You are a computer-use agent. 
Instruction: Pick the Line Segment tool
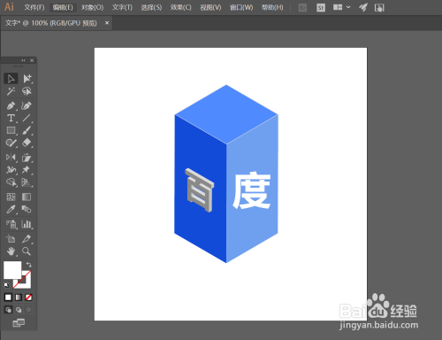pos(27,118)
